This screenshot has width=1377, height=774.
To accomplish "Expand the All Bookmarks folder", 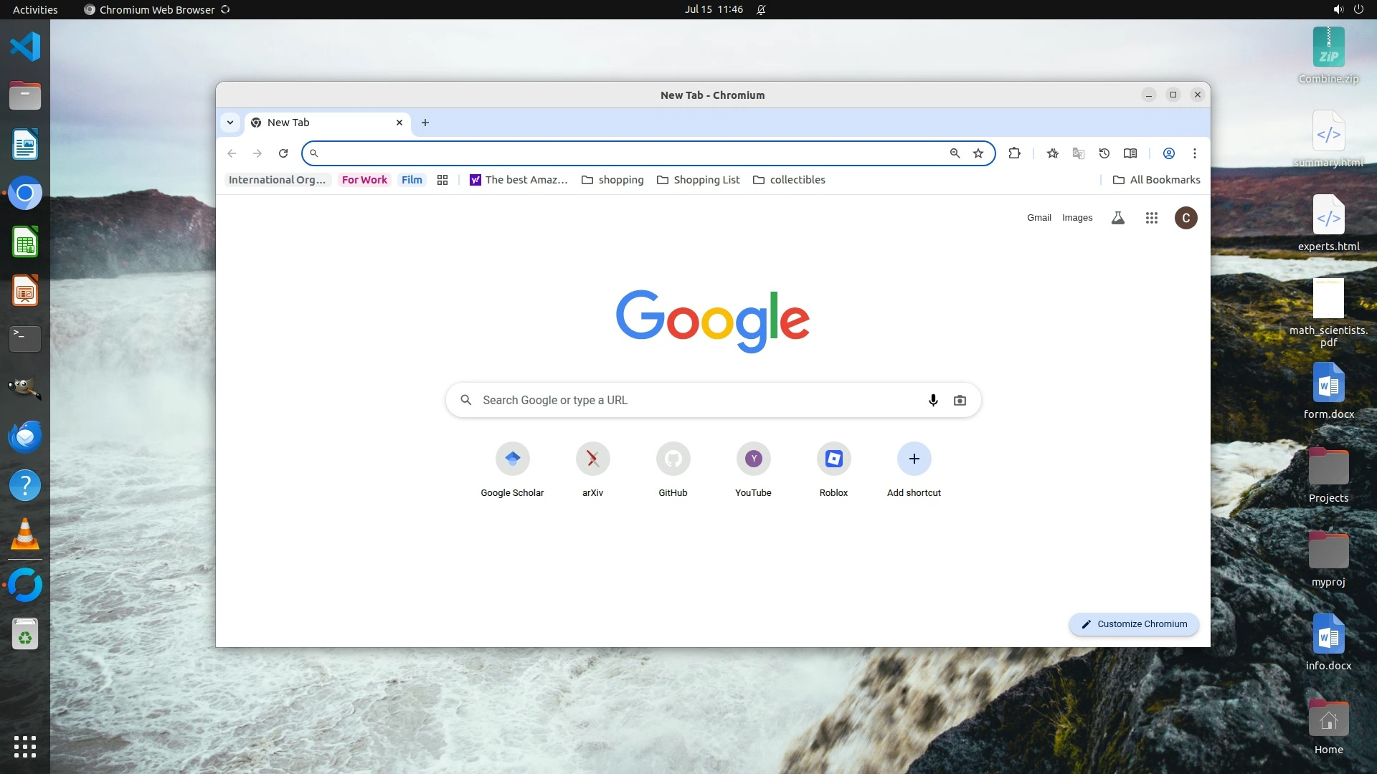I will (x=1156, y=180).
